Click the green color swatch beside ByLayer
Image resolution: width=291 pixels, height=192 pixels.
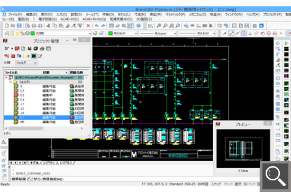coord(111,33)
